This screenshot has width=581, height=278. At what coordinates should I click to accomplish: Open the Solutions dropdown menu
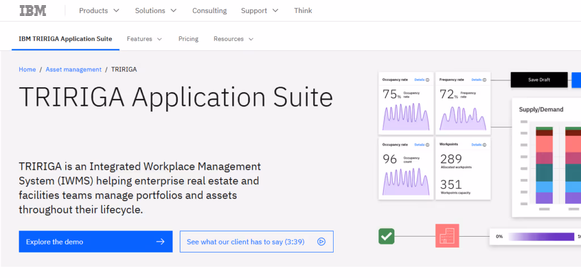coord(155,11)
